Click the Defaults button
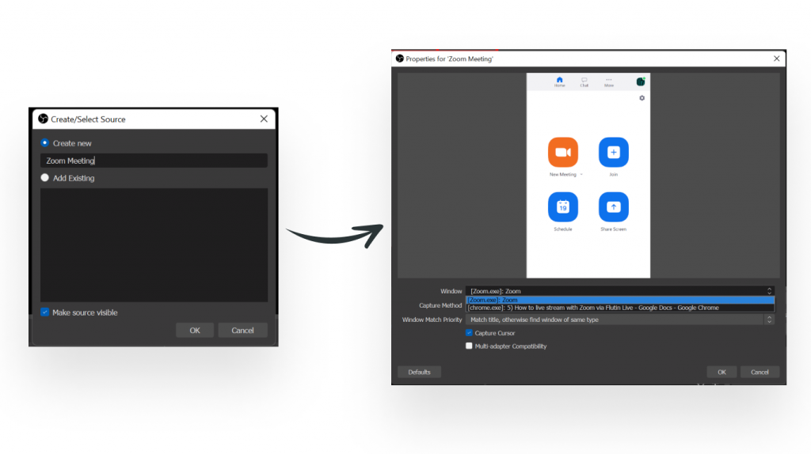The width and height of the screenshot is (811, 454). pyautogui.click(x=419, y=372)
